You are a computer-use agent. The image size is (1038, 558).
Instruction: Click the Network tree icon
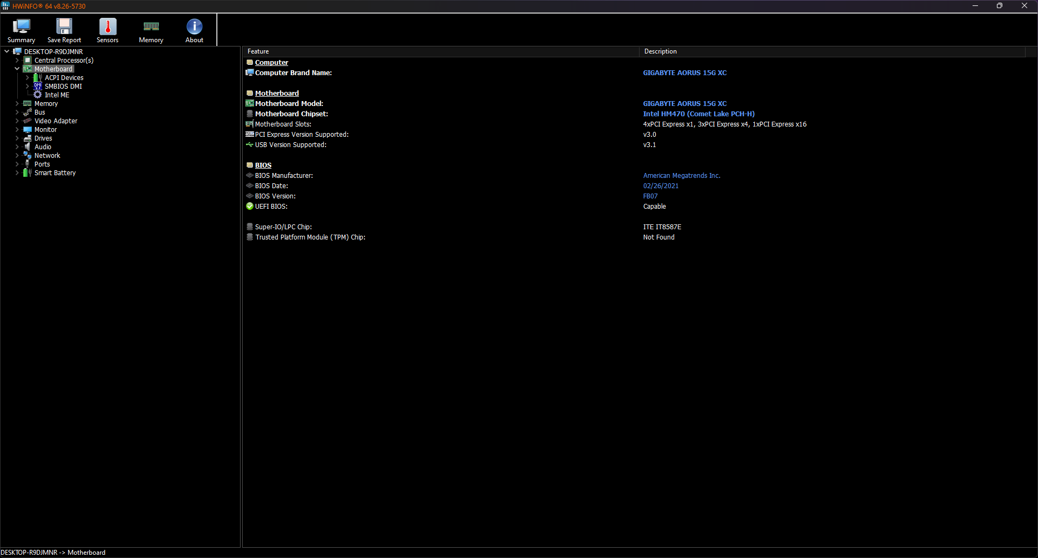(28, 156)
